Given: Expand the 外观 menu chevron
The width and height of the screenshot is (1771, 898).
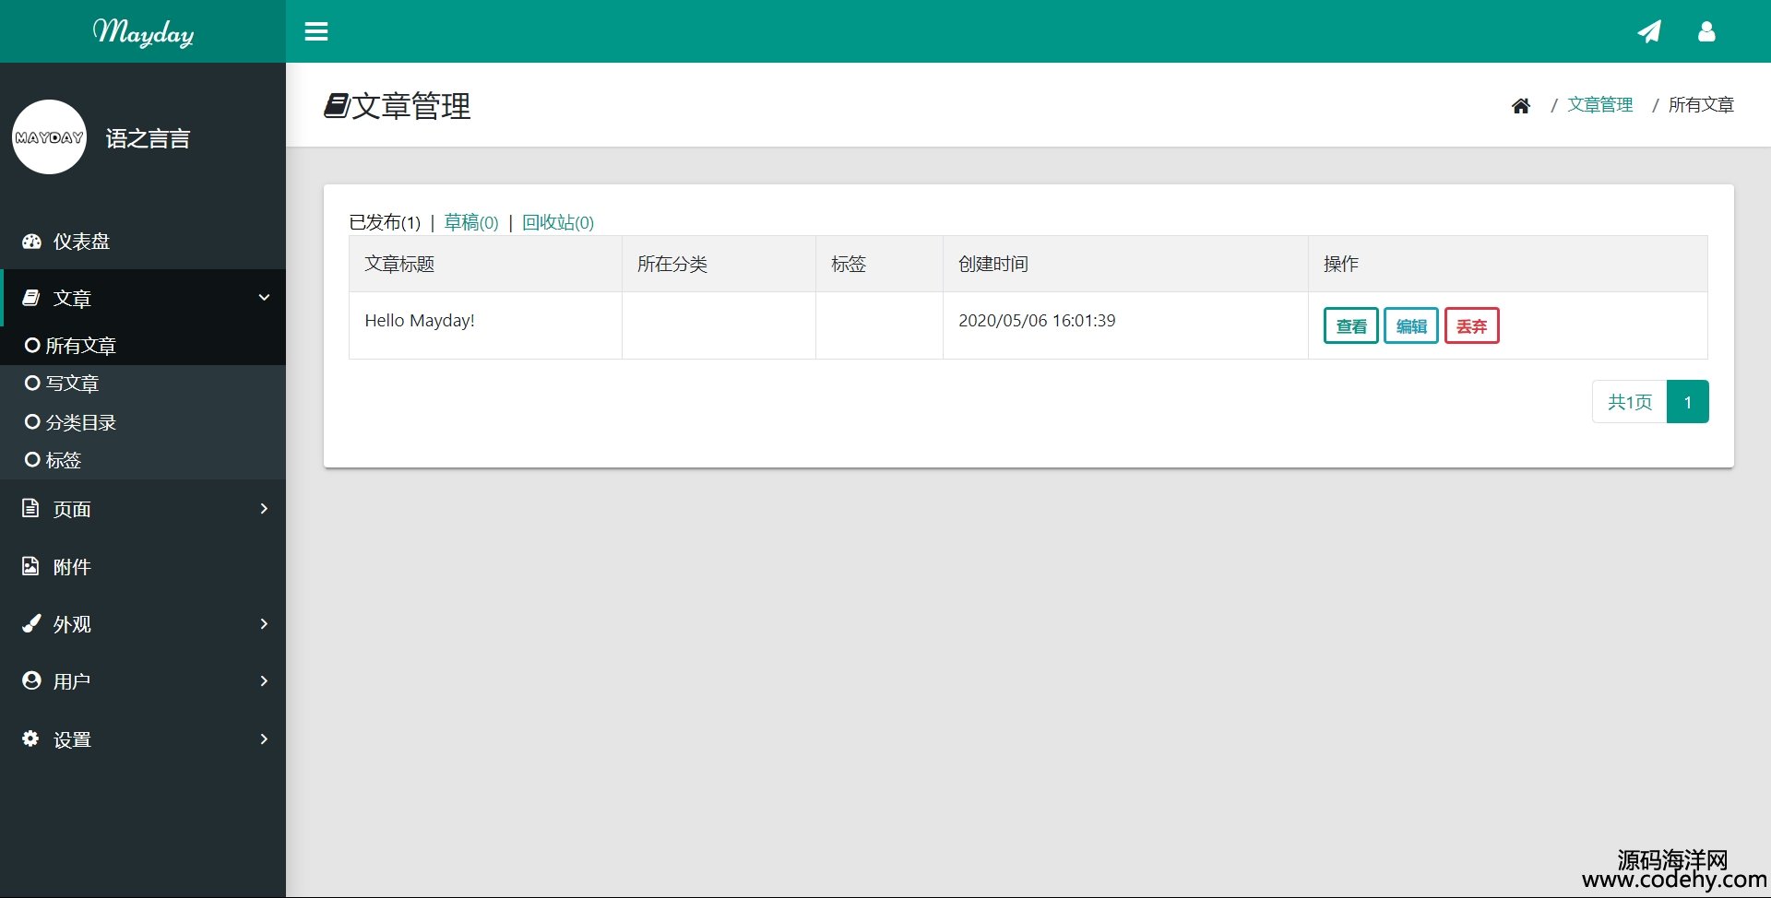Looking at the screenshot, I should coord(264,624).
